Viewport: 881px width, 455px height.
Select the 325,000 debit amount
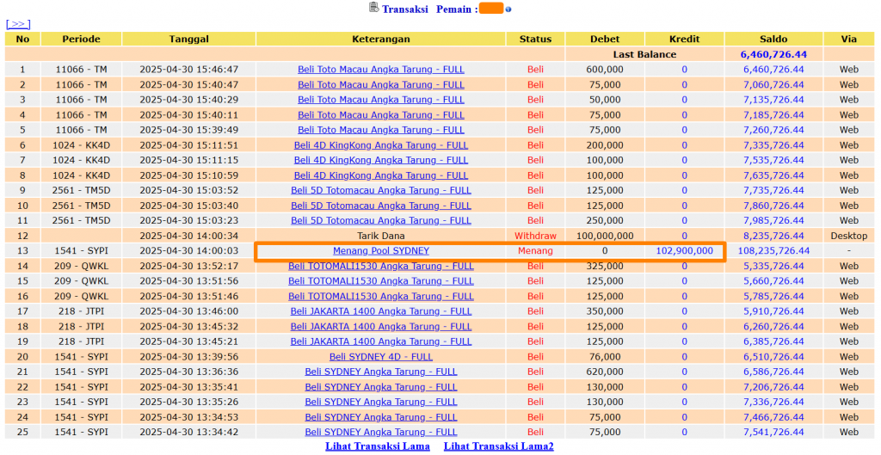tap(605, 266)
